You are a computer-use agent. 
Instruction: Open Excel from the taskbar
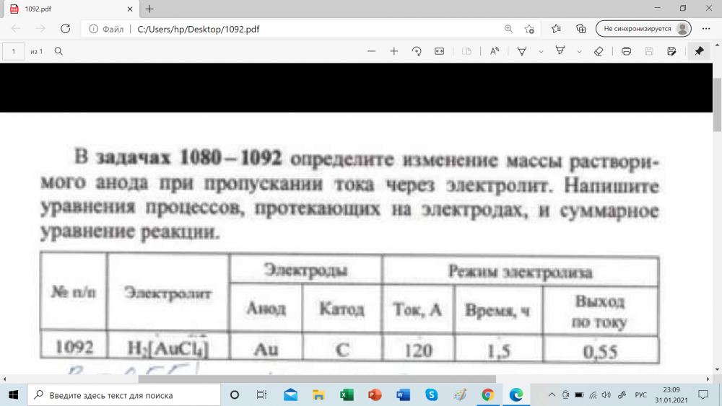(347, 395)
